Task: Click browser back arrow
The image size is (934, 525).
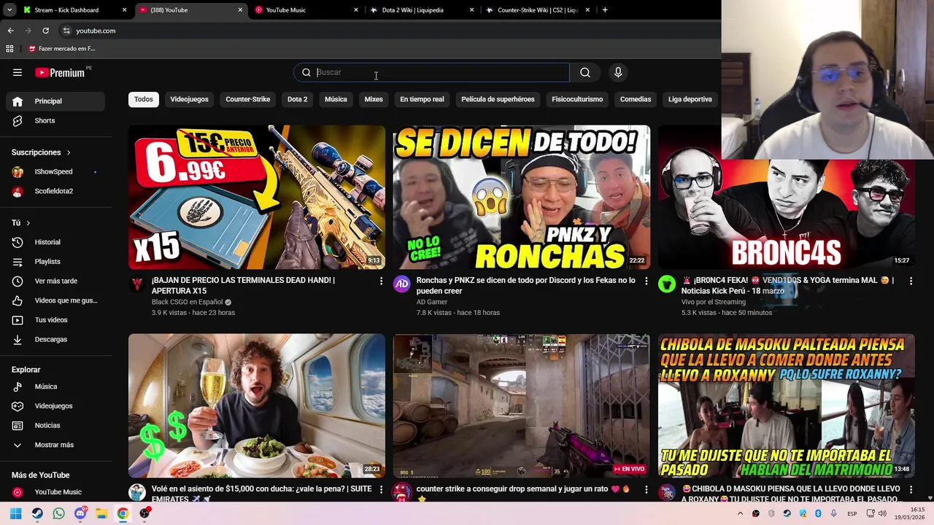Action: (10, 31)
